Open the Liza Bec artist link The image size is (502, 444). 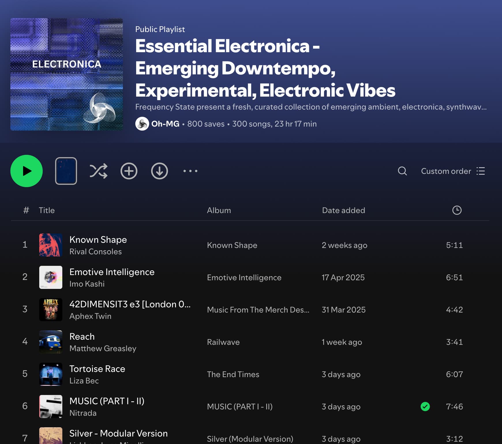[x=84, y=381]
